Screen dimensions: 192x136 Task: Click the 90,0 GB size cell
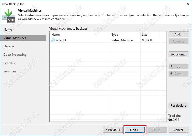[x=147, y=40]
